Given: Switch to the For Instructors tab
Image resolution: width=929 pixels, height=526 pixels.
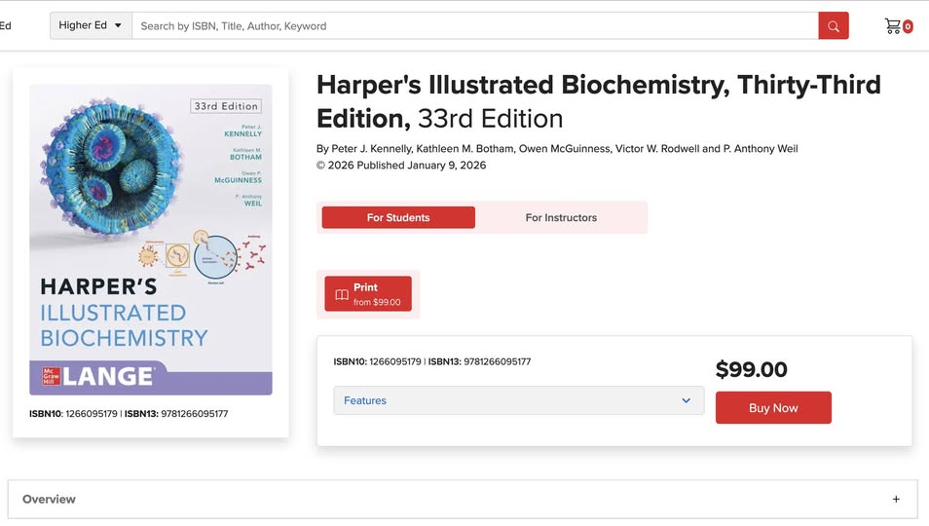Looking at the screenshot, I should point(561,217).
